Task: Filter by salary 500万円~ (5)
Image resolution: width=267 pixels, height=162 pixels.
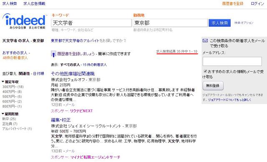Action: click(x=12, y=97)
